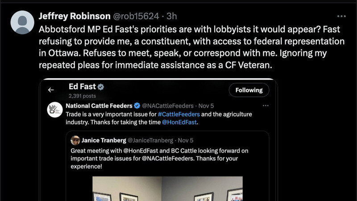Click the Ed Fast profile name header

(82, 87)
